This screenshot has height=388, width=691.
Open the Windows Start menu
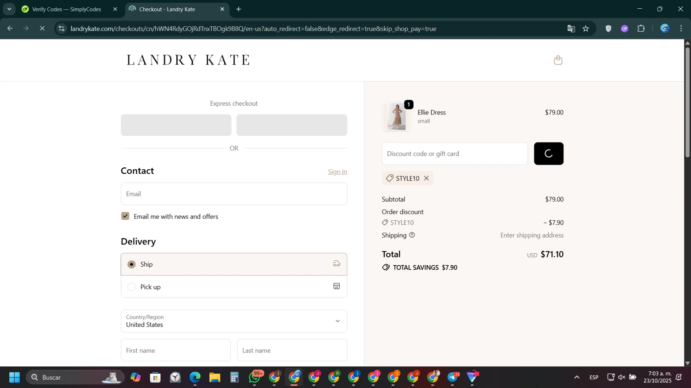tap(14, 377)
